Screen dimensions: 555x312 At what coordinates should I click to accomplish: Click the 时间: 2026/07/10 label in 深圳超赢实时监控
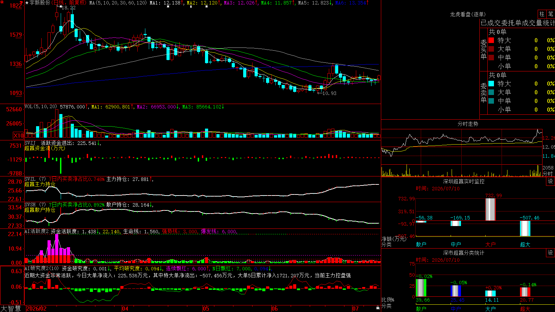[x=438, y=189]
